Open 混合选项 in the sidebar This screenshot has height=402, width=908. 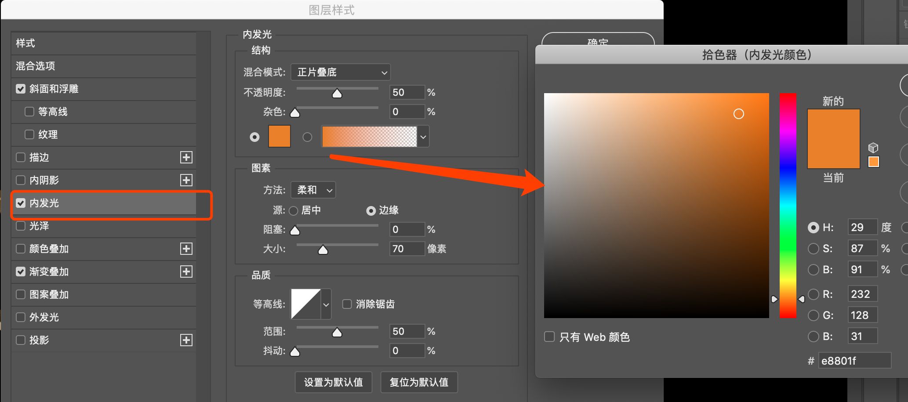click(104, 66)
